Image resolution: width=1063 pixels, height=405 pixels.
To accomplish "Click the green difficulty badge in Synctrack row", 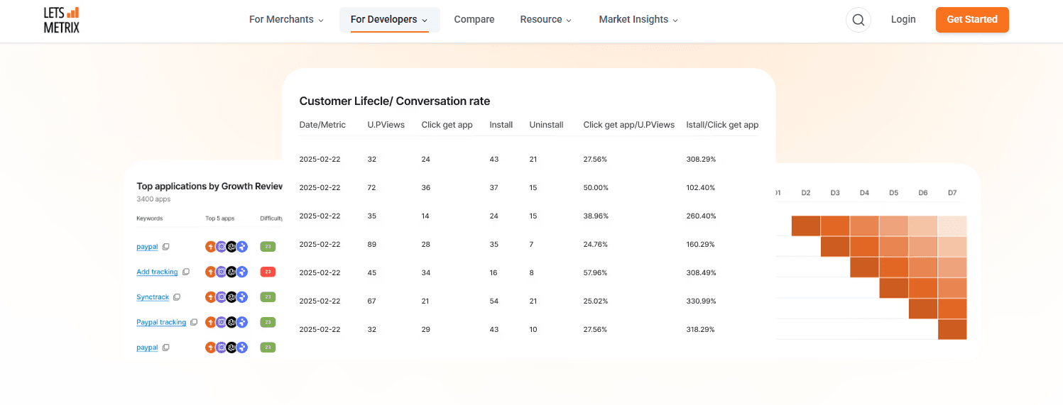I will pos(268,297).
